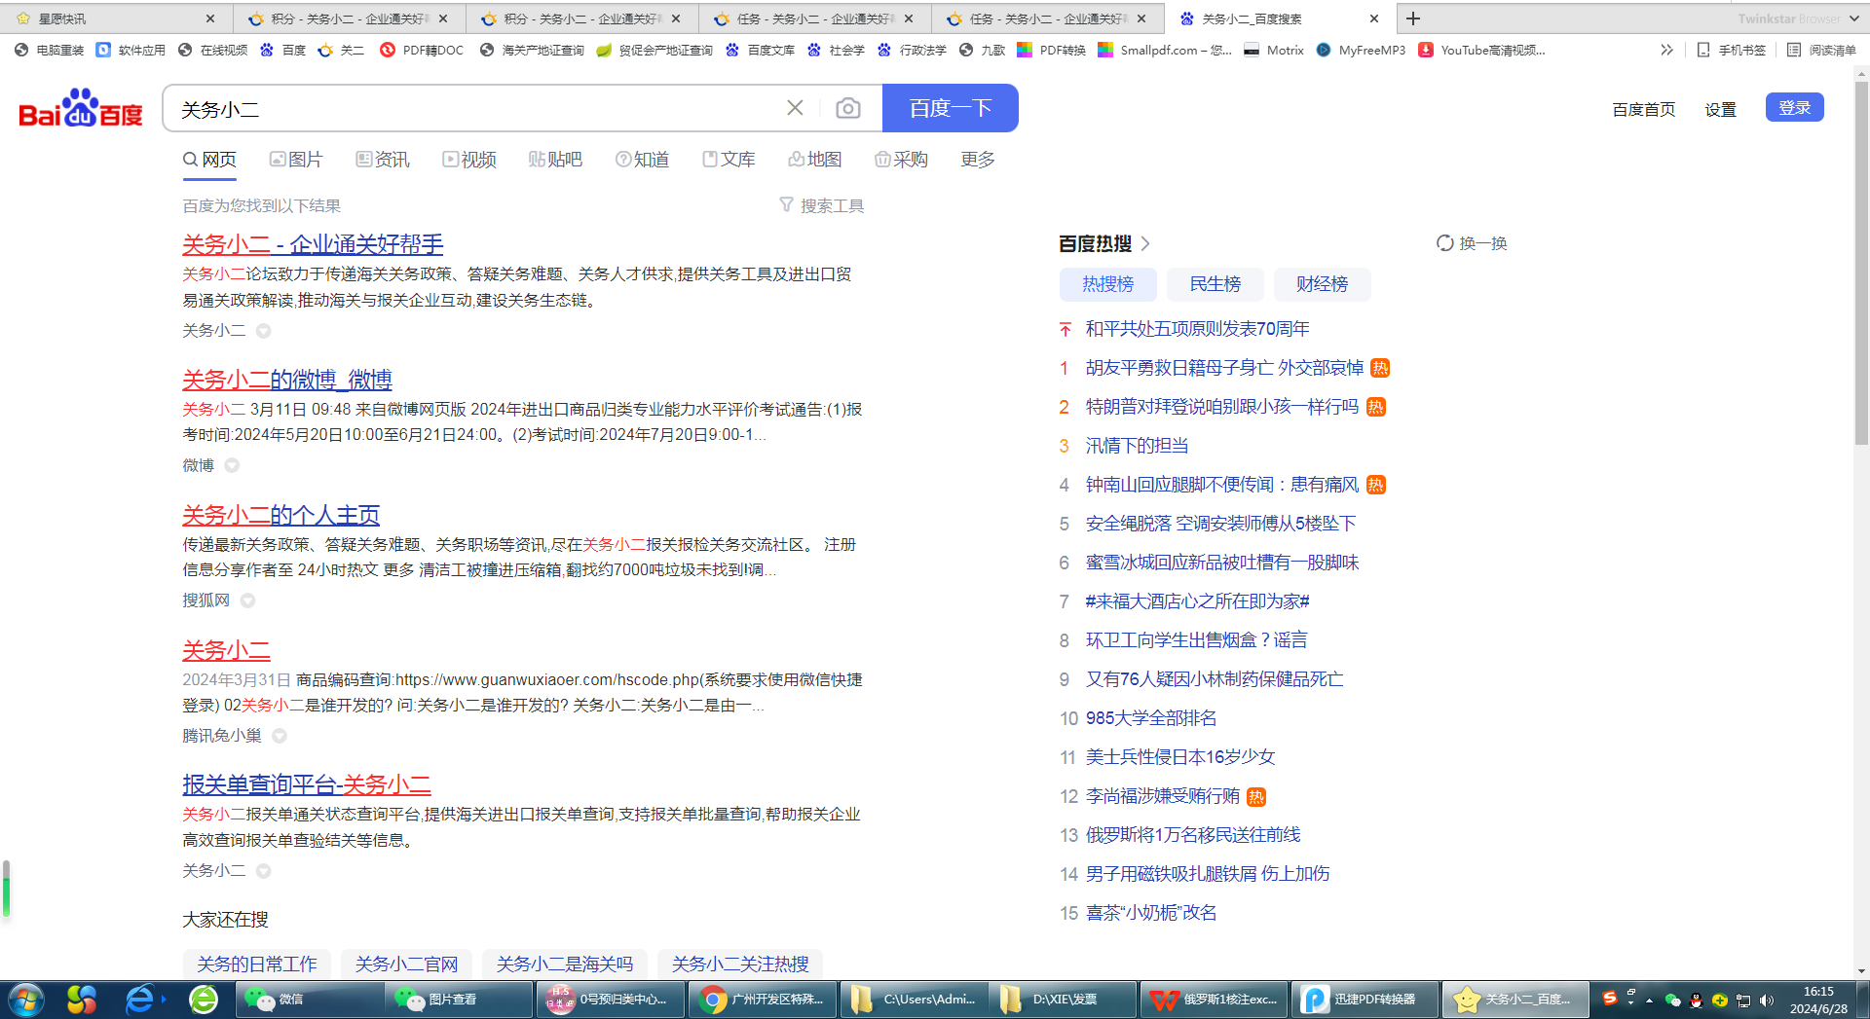This screenshot has height=1019, width=1870.
Task: Select the 采购 search tab
Action: click(901, 159)
